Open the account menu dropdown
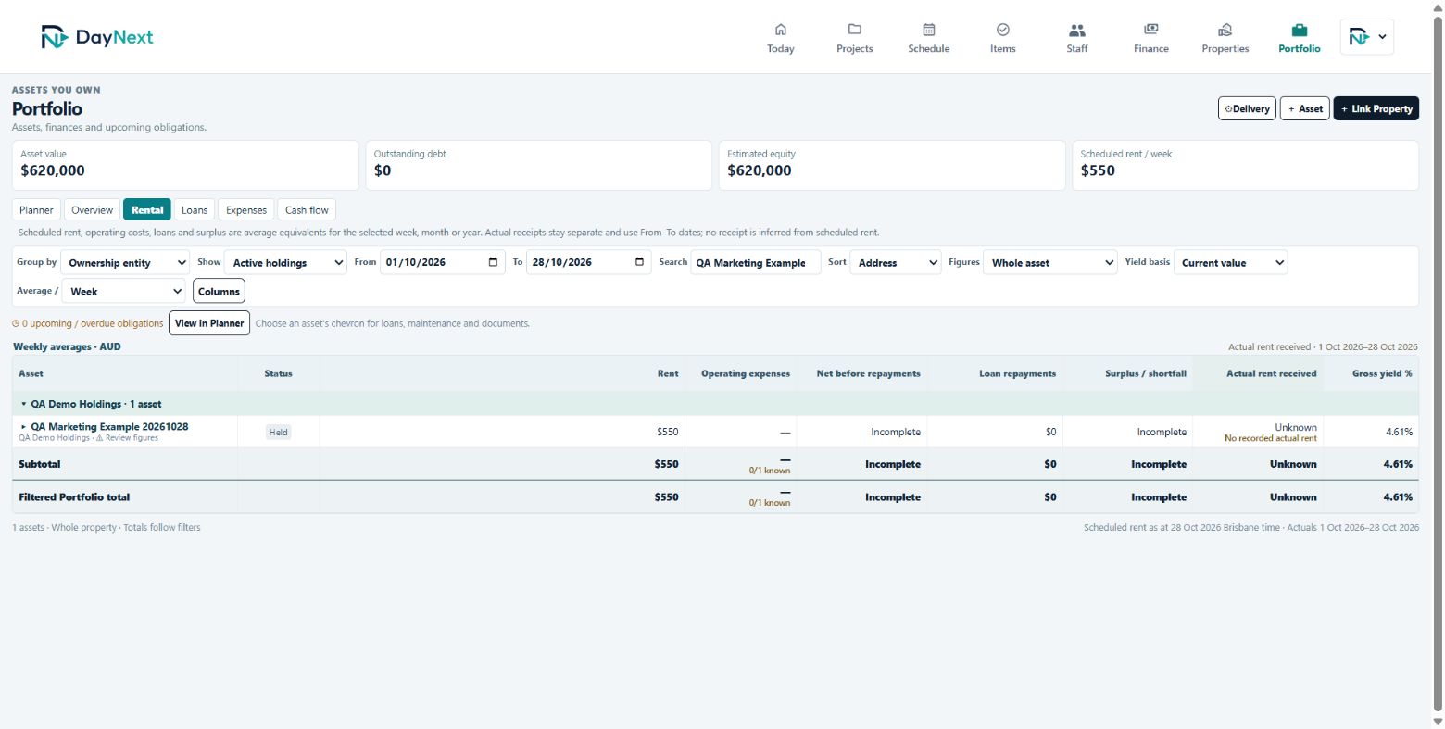Screen dimensions: 1445x729 pyautogui.click(x=1366, y=37)
